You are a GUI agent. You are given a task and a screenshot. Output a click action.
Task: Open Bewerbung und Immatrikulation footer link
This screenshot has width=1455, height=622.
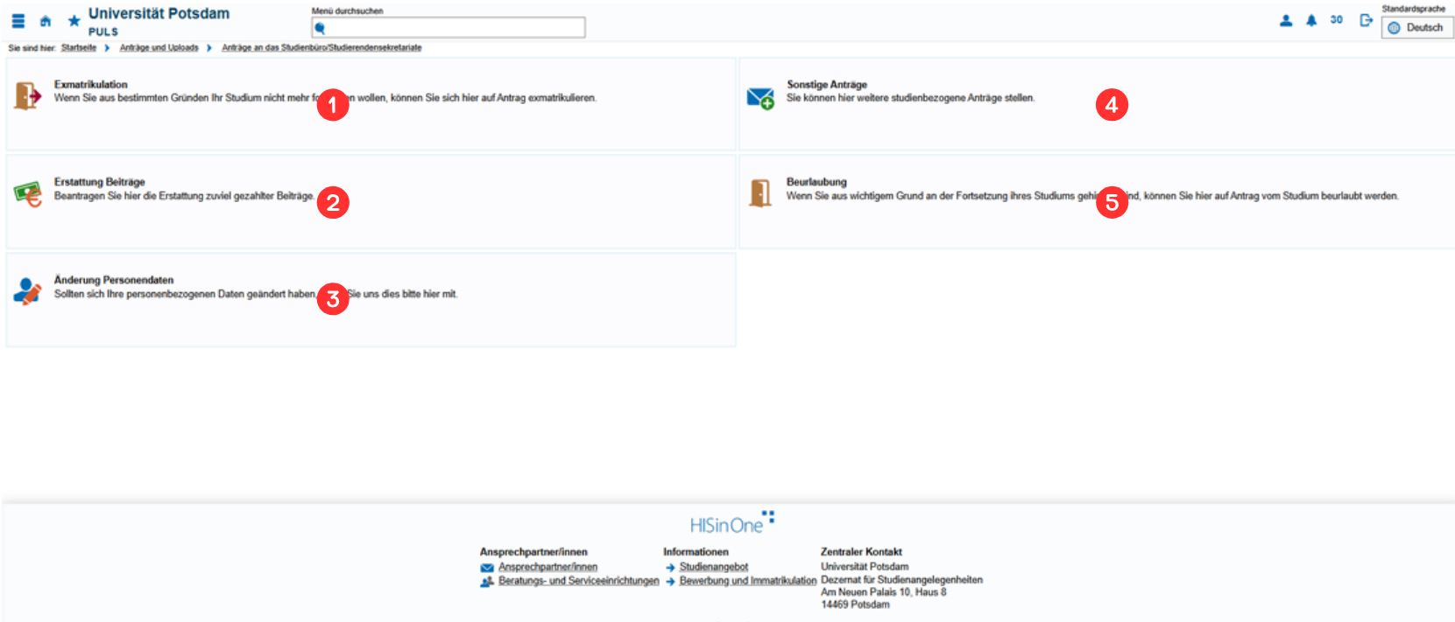[x=747, y=581]
